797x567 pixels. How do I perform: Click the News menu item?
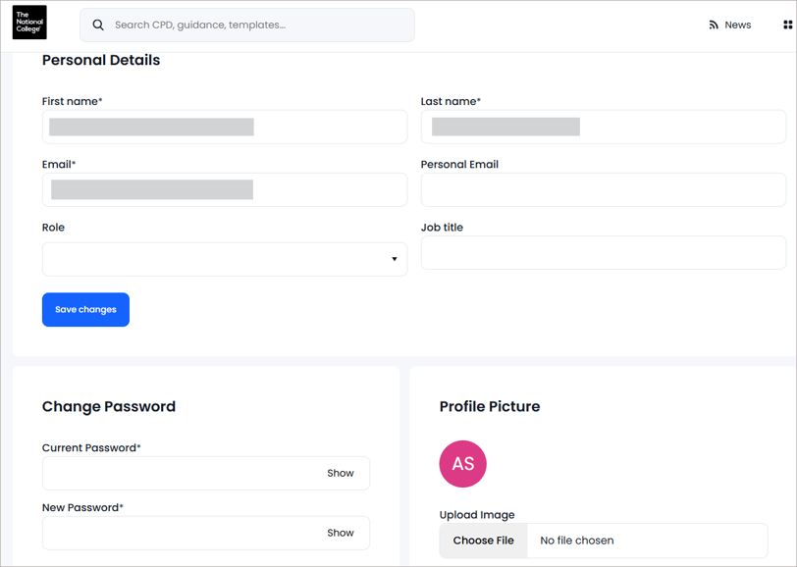[x=736, y=24]
